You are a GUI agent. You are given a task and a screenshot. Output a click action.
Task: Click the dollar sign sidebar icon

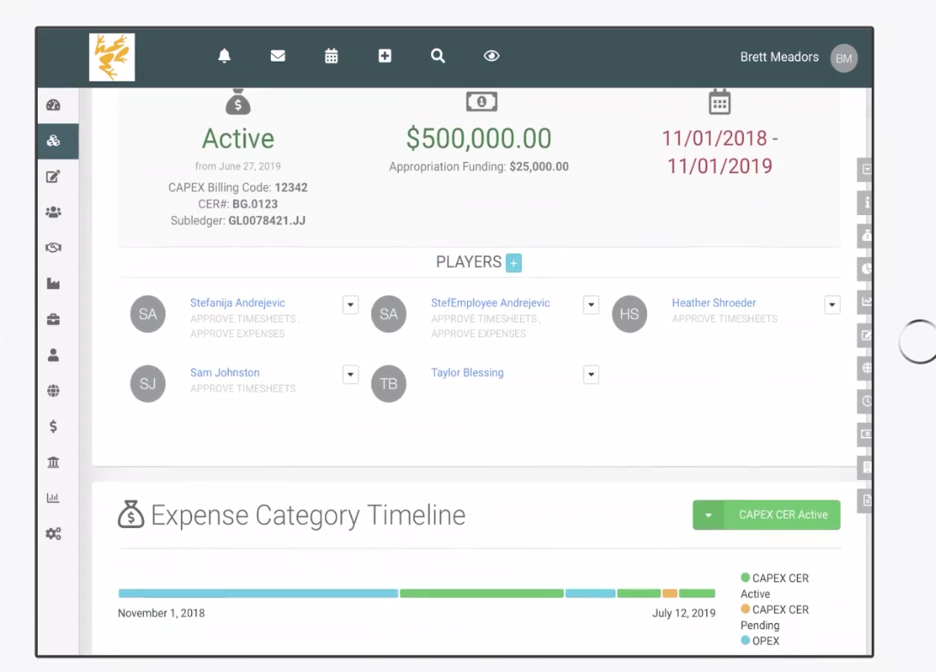[53, 426]
